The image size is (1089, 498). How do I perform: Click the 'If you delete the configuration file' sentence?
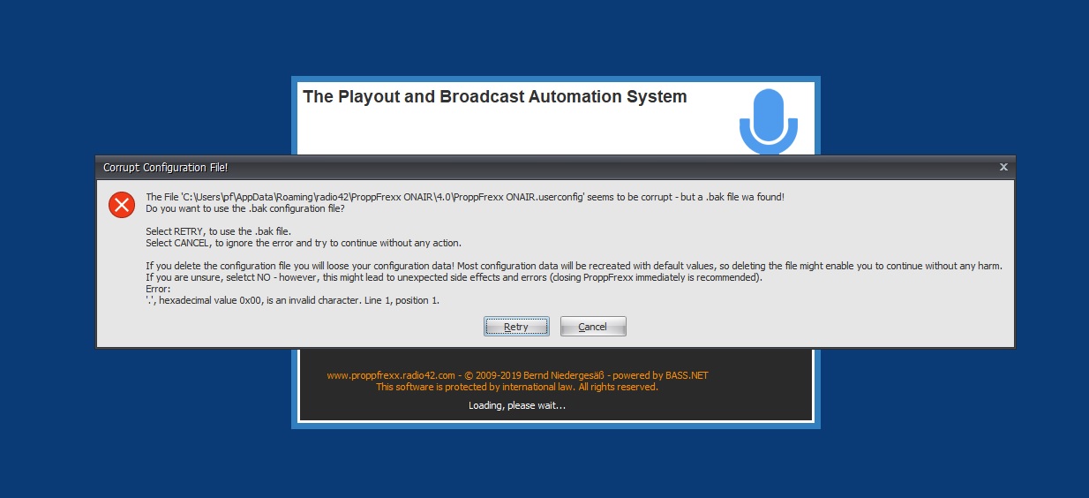click(x=574, y=266)
